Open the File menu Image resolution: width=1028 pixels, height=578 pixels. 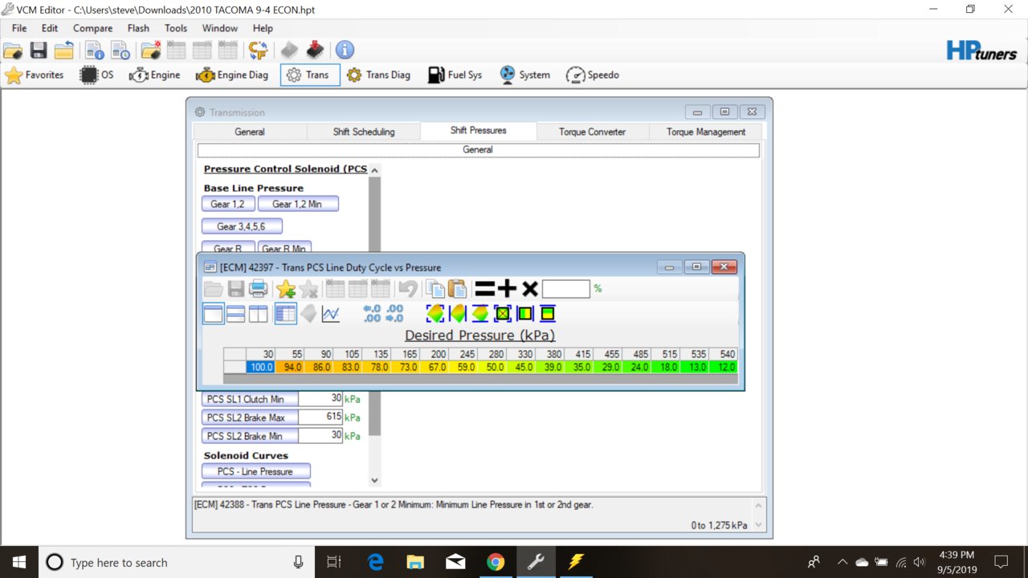[x=19, y=28]
